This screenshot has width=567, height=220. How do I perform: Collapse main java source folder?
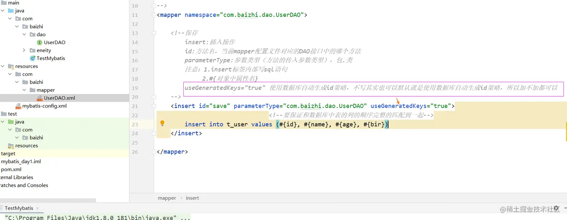[3, 10]
